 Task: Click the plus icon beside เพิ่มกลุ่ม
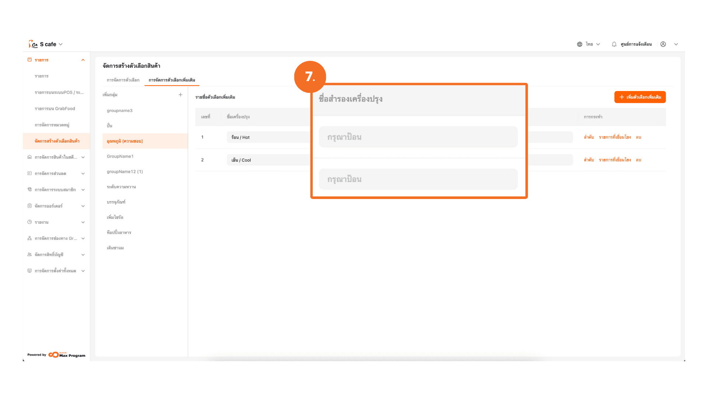180,95
